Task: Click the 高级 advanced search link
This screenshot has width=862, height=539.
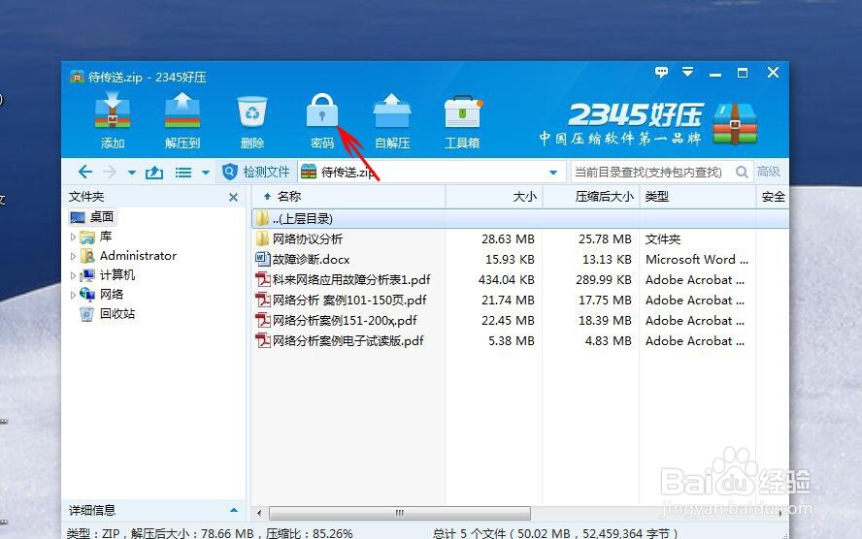Action: (769, 172)
